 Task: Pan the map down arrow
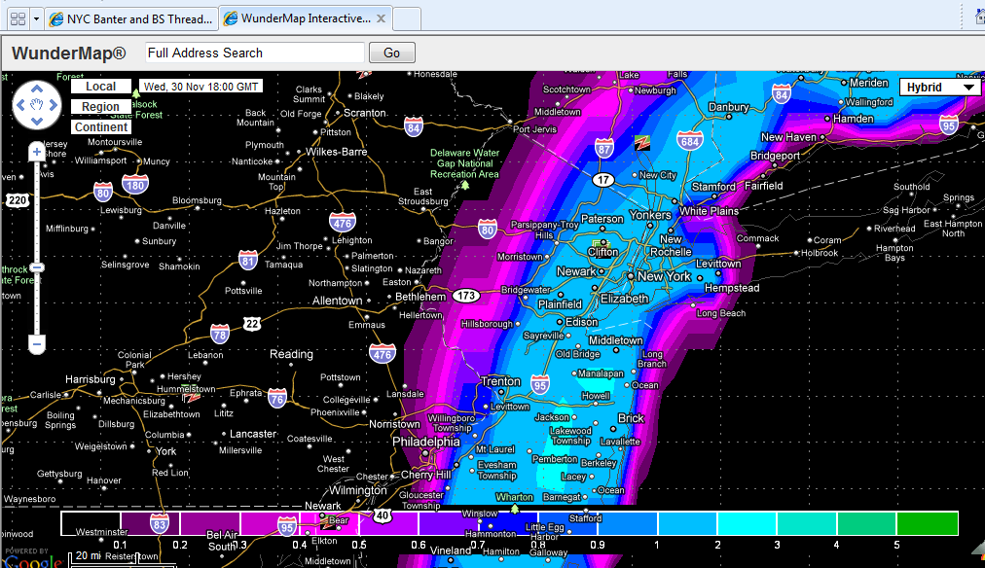[36, 121]
